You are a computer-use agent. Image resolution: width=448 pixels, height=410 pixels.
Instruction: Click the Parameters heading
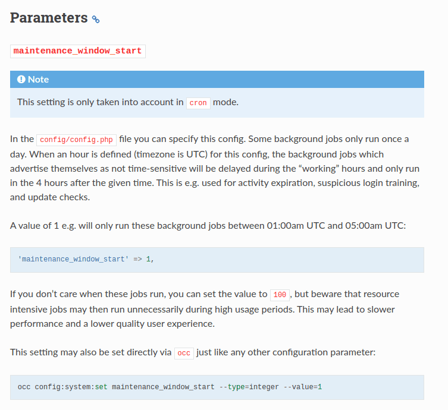point(49,18)
